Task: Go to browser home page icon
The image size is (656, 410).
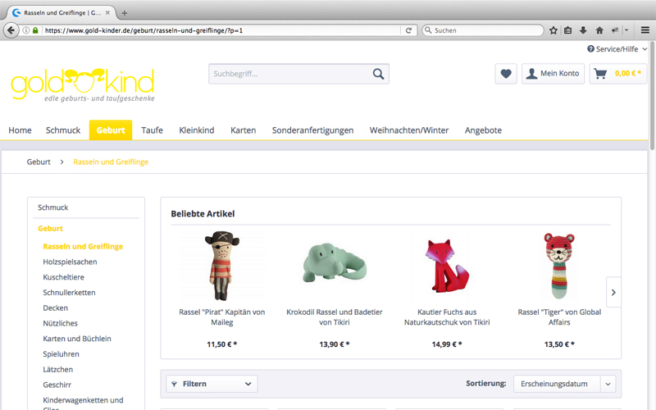Action: [599, 30]
